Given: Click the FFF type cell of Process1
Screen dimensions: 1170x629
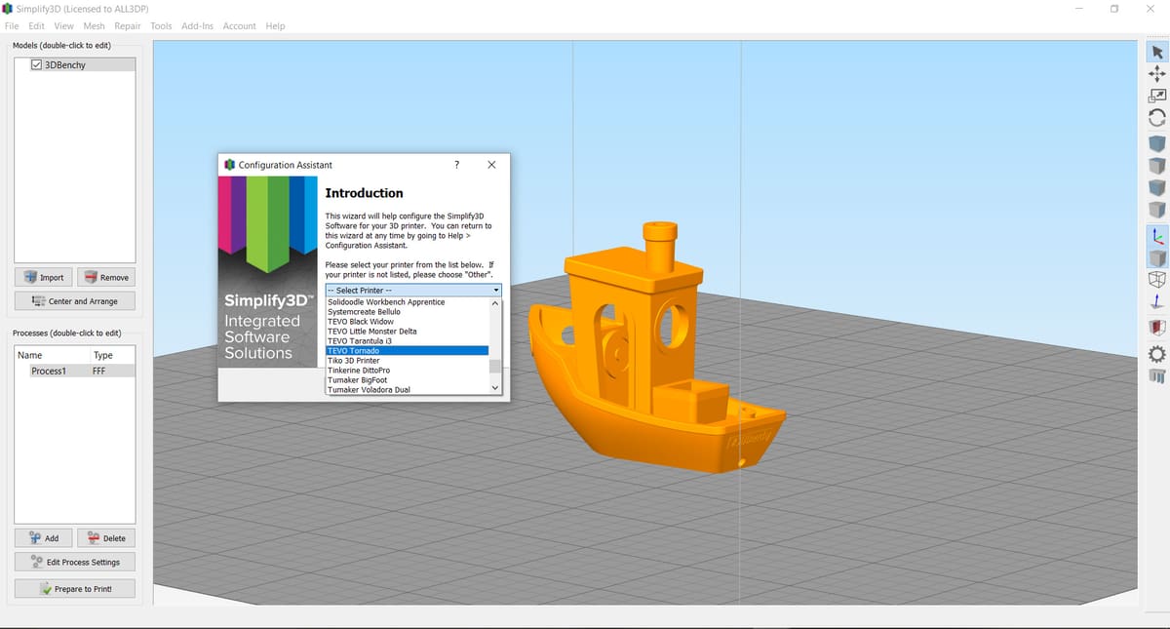Looking at the screenshot, I should (x=99, y=372).
